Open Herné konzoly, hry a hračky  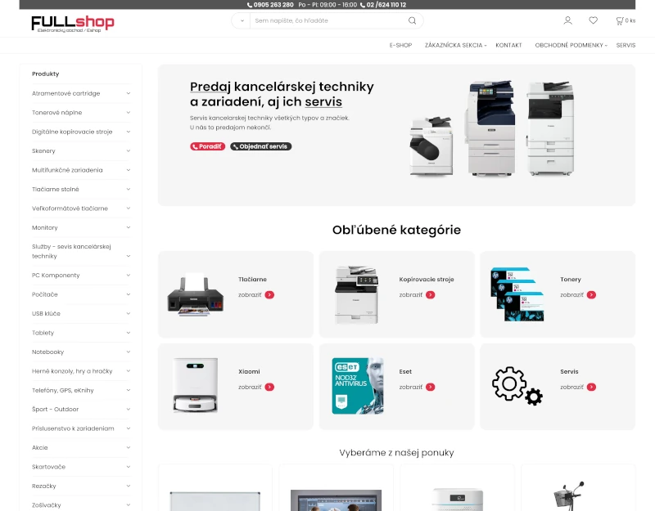tap(72, 371)
